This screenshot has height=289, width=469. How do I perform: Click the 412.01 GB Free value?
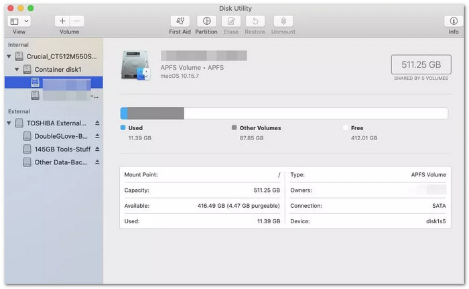[x=364, y=138]
